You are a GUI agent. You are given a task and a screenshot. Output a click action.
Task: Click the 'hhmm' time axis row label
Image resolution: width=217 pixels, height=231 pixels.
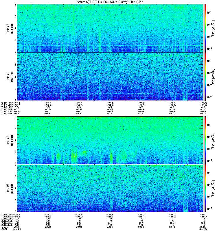tap(4, 227)
